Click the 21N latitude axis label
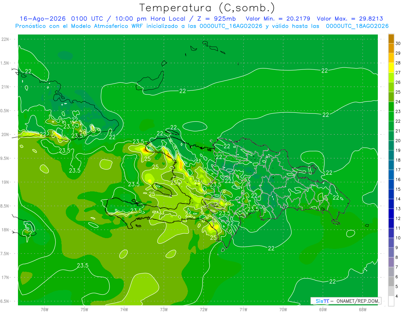The width and height of the screenshot is (407, 314). coord(5,87)
